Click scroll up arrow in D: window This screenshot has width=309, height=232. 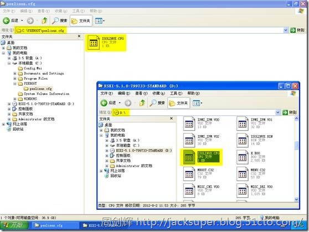coord(296,118)
